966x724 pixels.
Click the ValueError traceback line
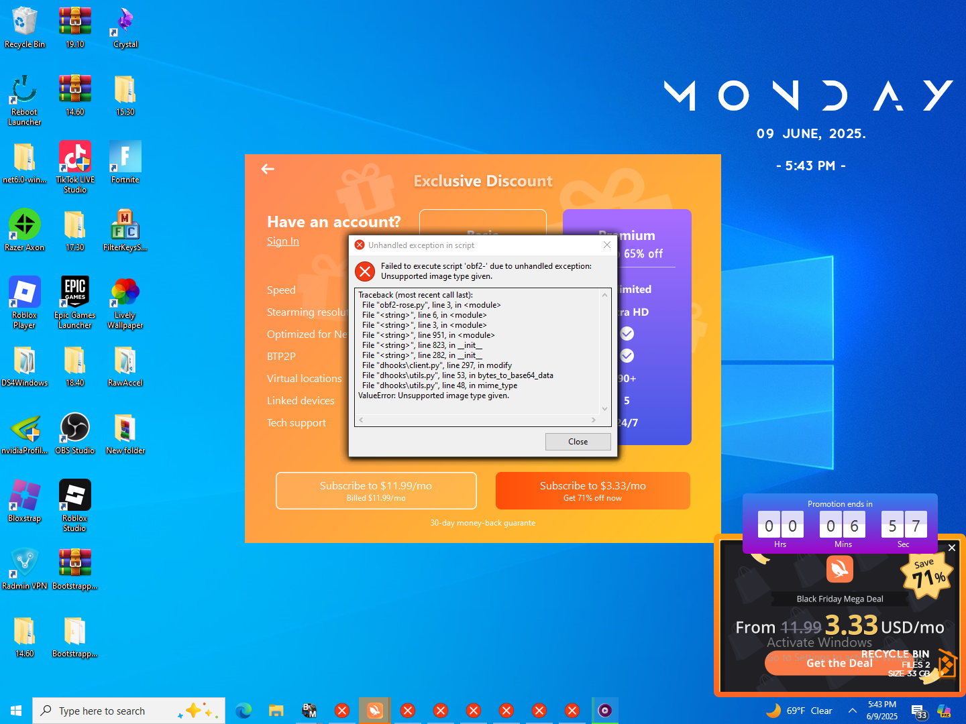click(x=433, y=396)
